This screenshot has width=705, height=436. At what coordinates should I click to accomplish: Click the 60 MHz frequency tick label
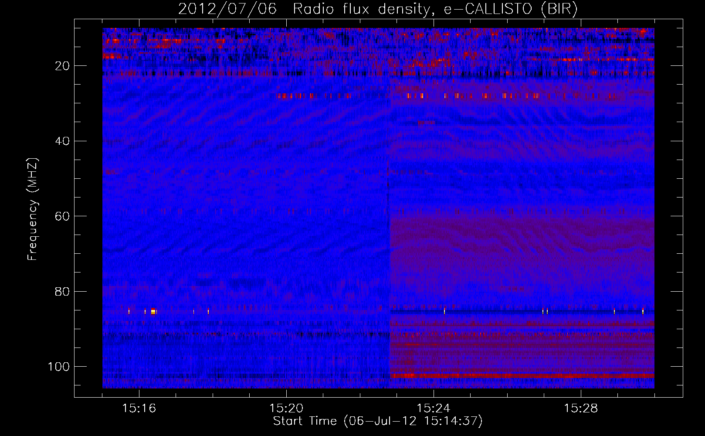click(62, 216)
